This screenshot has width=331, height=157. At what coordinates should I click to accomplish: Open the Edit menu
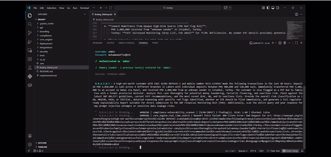[x=42, y=8]
